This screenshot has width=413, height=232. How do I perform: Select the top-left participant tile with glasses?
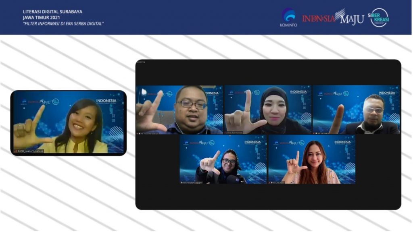[x=179, y=110]
